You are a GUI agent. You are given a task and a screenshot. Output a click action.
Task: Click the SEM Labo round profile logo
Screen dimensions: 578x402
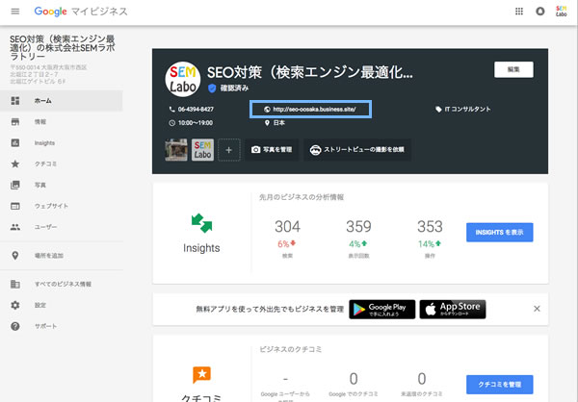pyautogui.click(x=183, y=80)
